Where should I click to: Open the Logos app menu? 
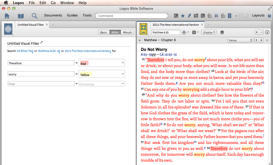18,3
